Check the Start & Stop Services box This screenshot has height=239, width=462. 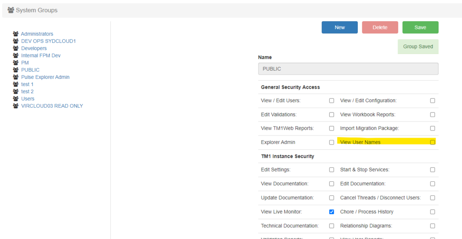(433, 170)
